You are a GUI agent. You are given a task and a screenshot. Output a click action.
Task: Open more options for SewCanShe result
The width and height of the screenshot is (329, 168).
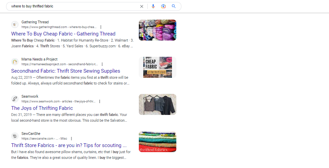[71, 139]
